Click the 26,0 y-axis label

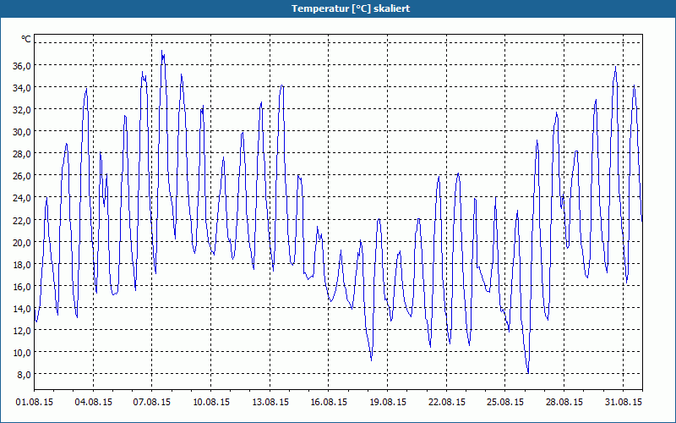pyautogui.click(x=22, y=176)
